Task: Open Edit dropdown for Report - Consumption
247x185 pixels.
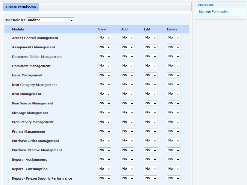Action: (x=151, y=169)
